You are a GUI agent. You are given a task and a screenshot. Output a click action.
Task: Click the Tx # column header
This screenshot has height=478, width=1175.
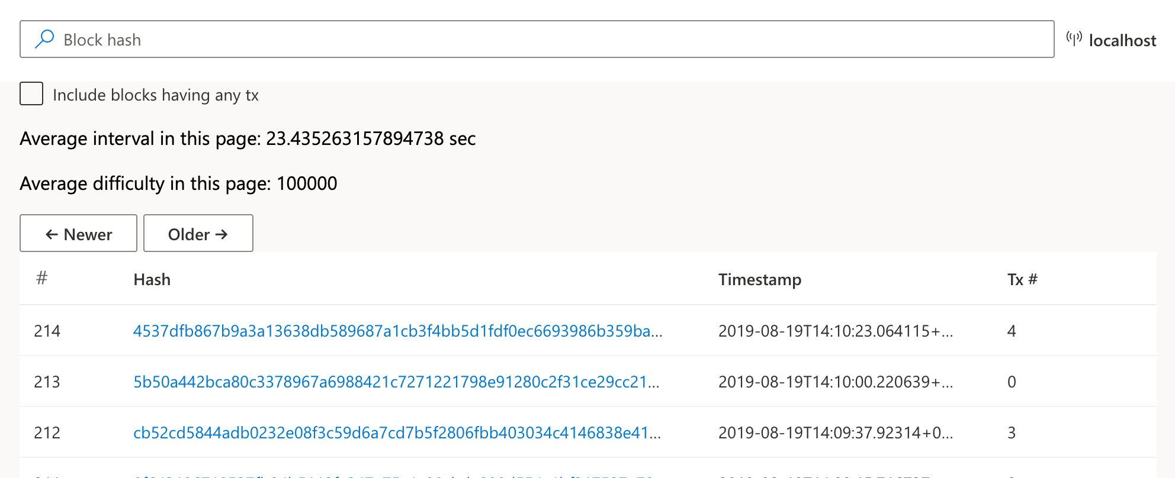click(x=1022, y=279)
